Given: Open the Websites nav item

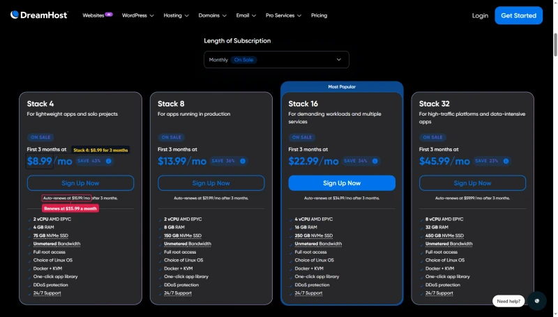Looking at the screenshot, I should tap(93, 15).
